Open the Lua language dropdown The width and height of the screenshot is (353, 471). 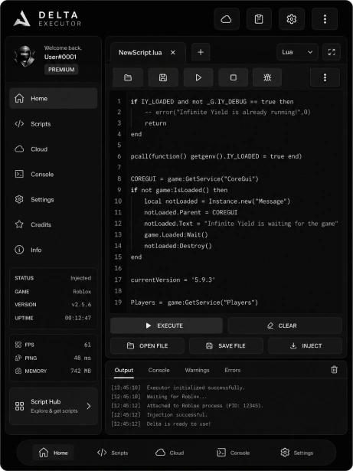click(x=297, y=52)
